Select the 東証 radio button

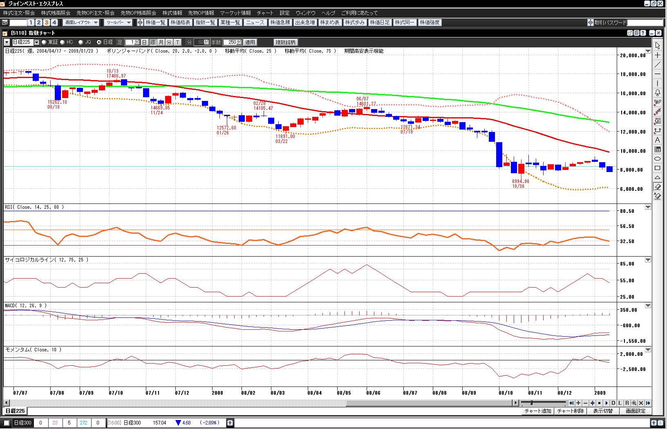[x=44, y=42]
